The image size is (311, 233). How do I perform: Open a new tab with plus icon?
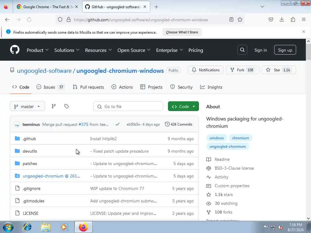tap(156, 7)
